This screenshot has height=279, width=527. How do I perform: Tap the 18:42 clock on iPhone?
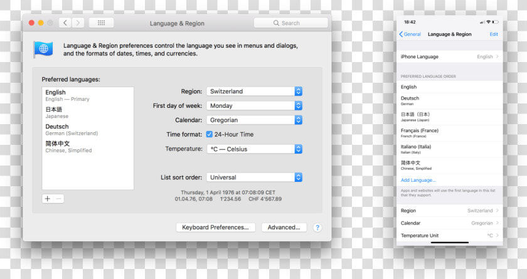410,22
